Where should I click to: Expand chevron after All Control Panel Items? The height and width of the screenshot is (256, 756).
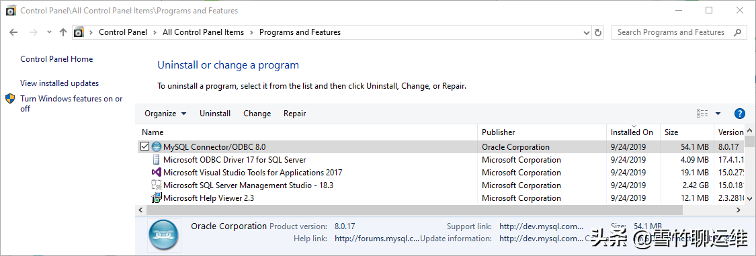click(x=251, y=32)
